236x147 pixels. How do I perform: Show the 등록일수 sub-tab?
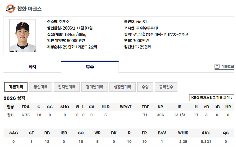coord(166,87)
